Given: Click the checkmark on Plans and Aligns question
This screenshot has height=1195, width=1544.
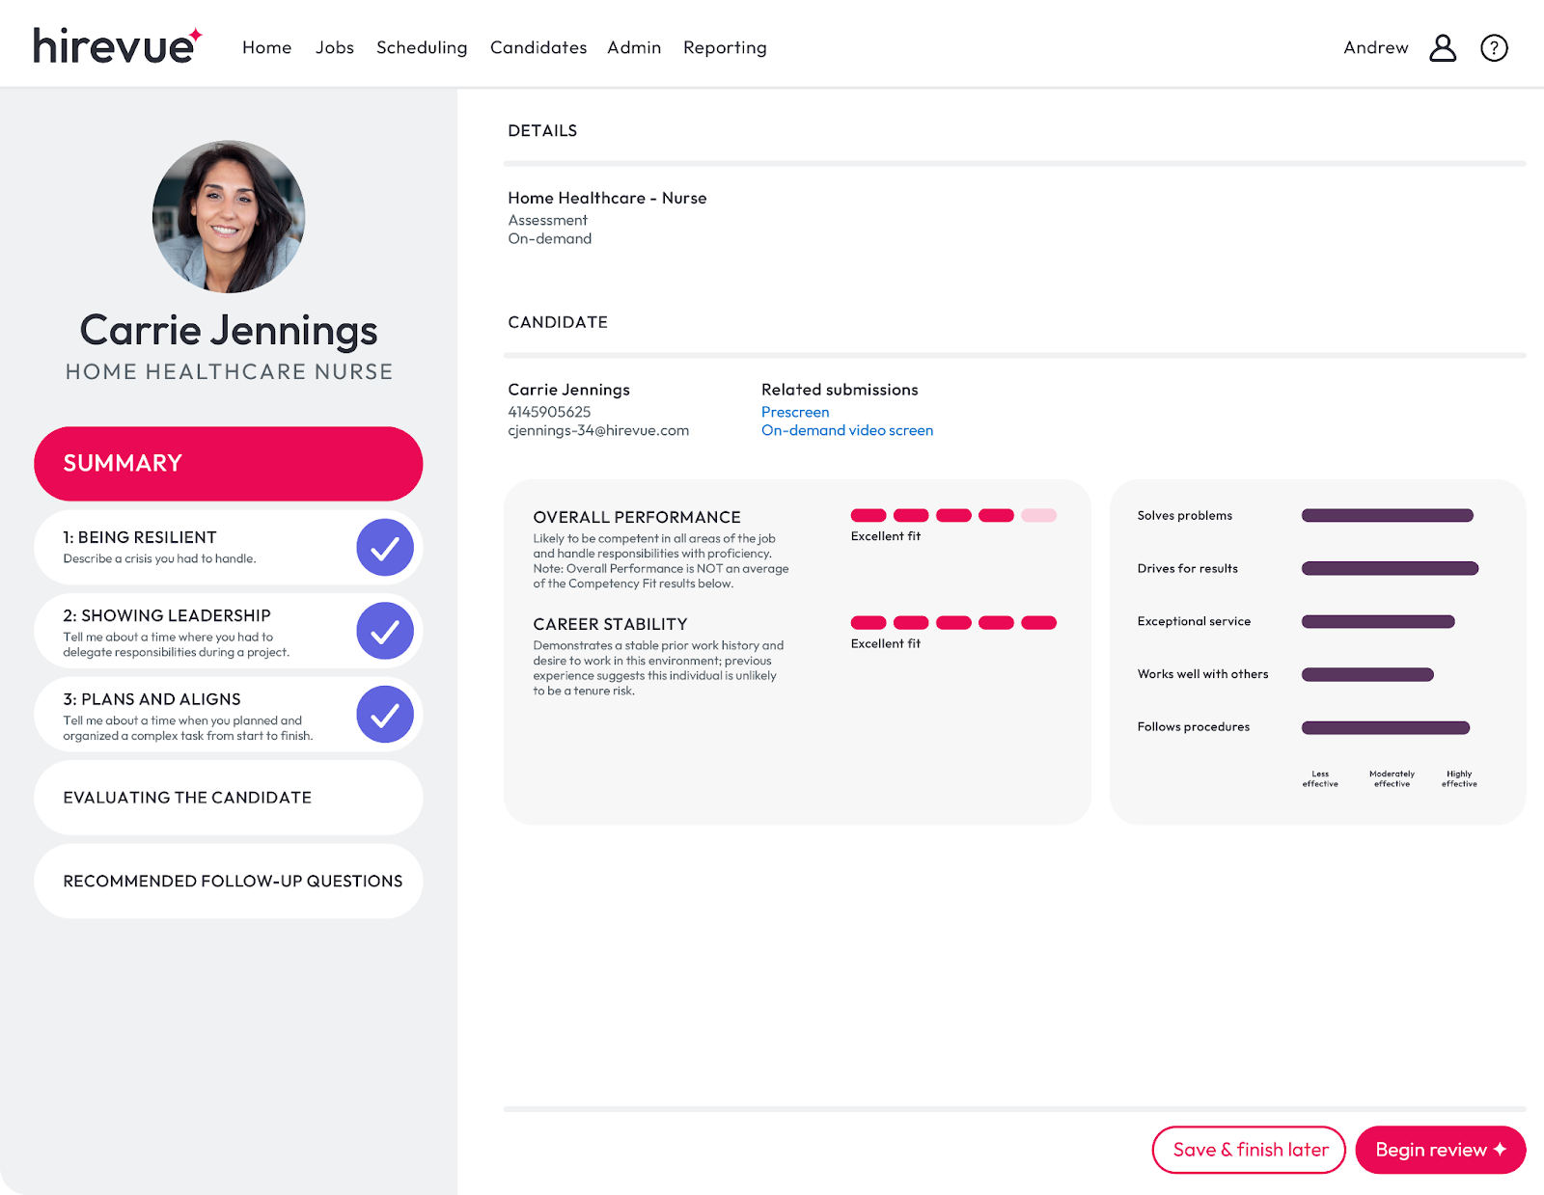Looking at the screenshot, I should (384, 715).
